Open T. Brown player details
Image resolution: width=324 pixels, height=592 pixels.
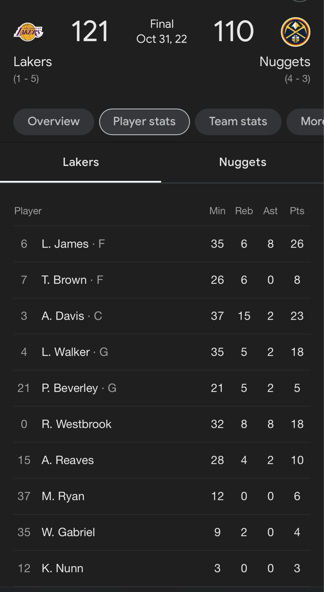(x=64, y=280)
